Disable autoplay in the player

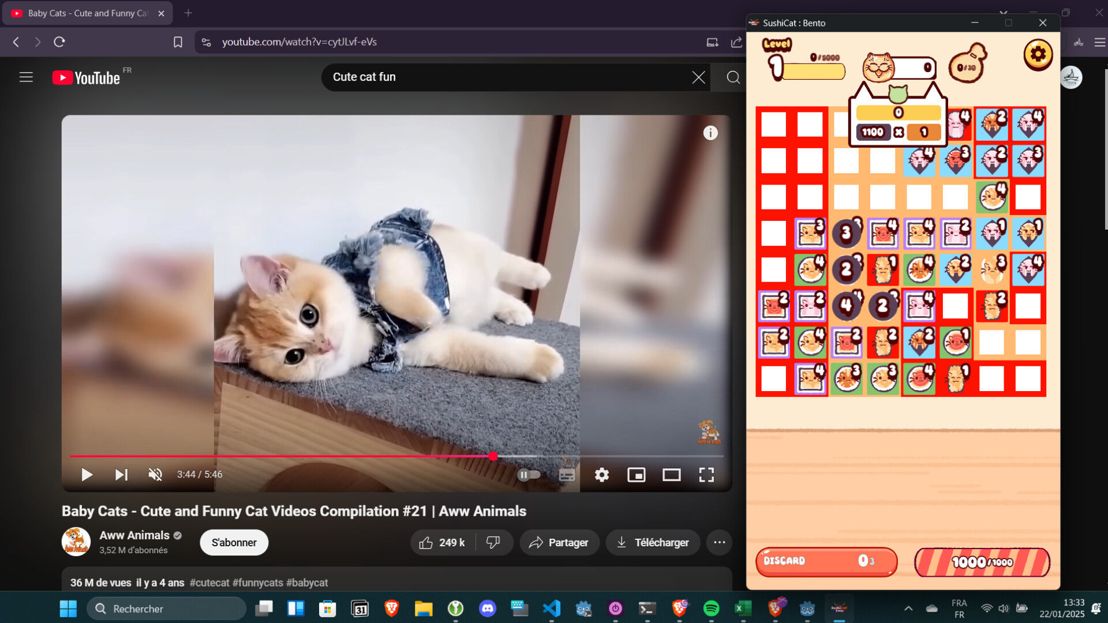pos(529,474)
